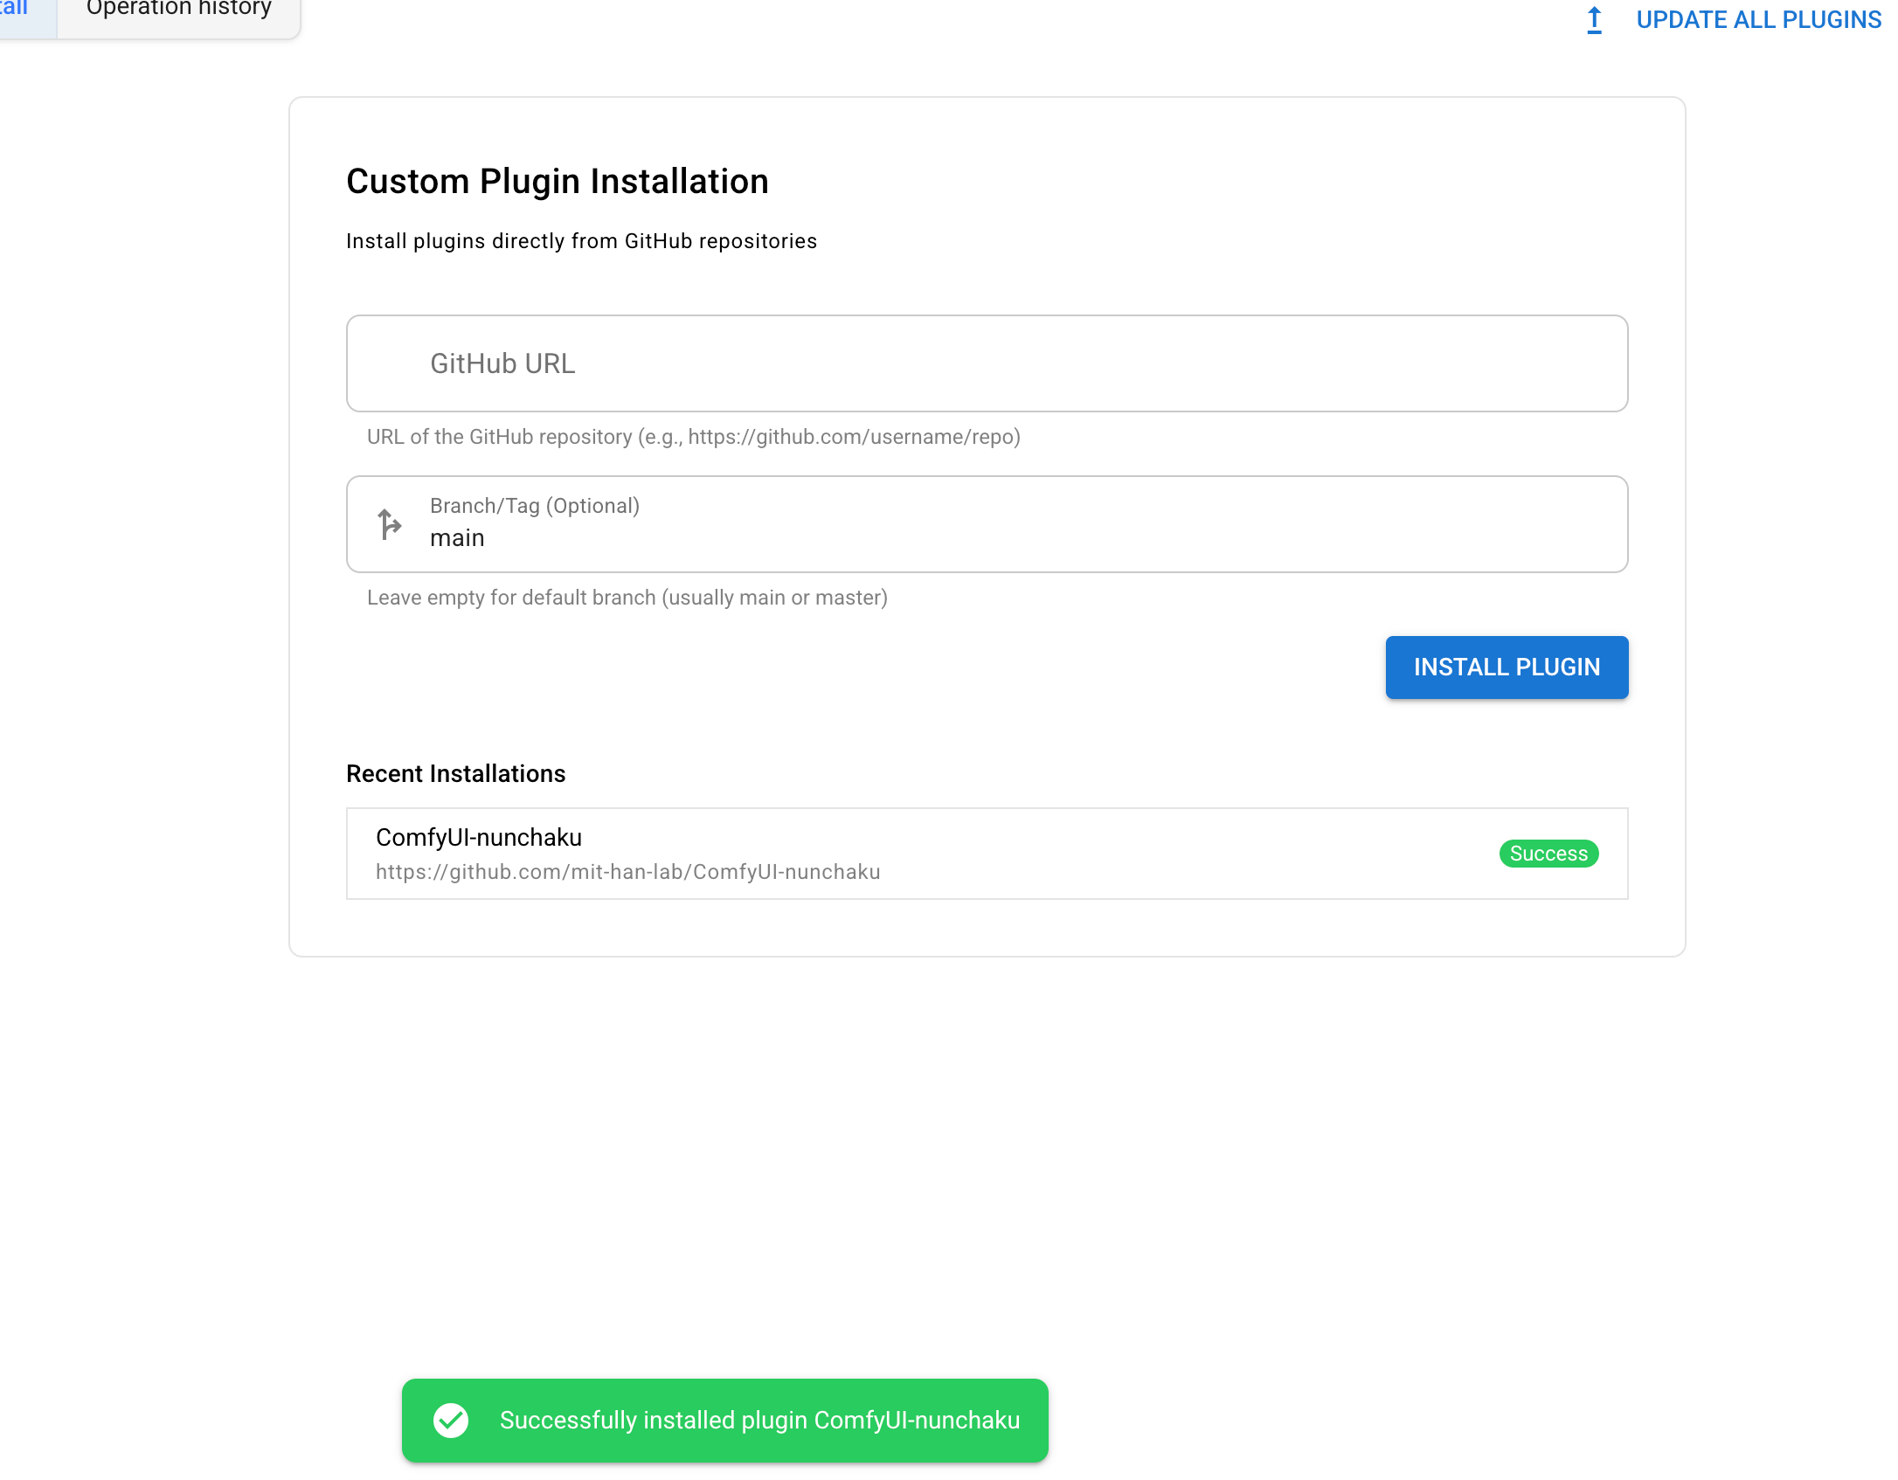Click the green Success status badge

[1548, 854]
